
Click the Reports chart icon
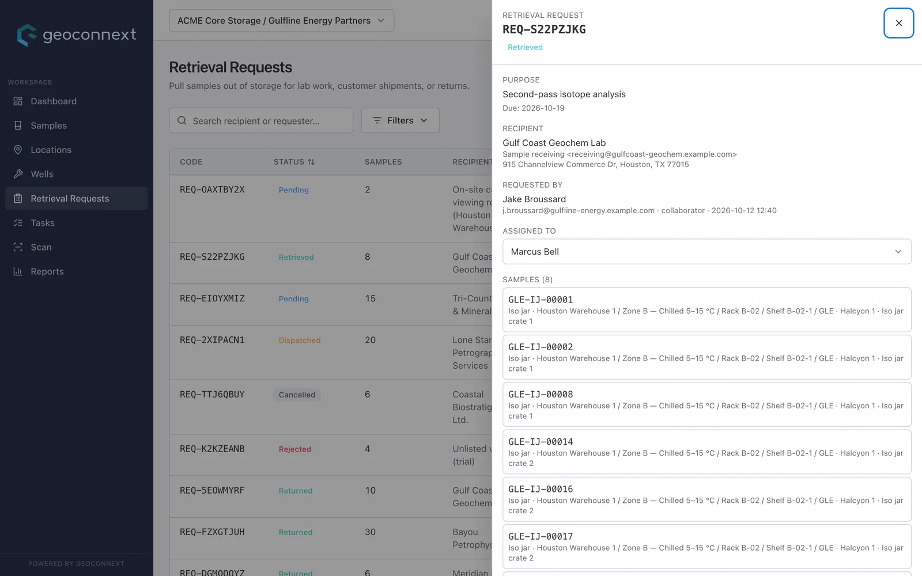(x=18, y=271)
